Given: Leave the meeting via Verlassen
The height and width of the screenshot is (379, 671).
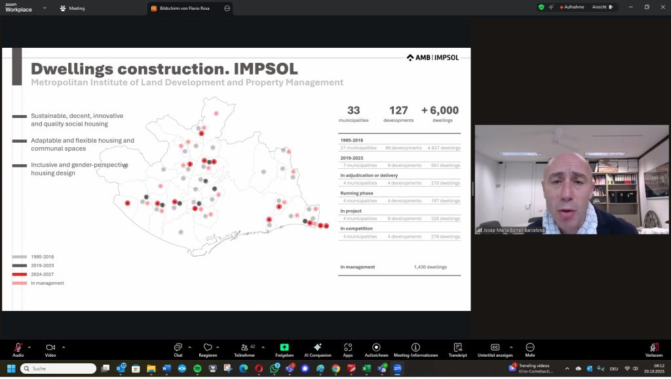Looking at the screenshot, I should (653, 348).
